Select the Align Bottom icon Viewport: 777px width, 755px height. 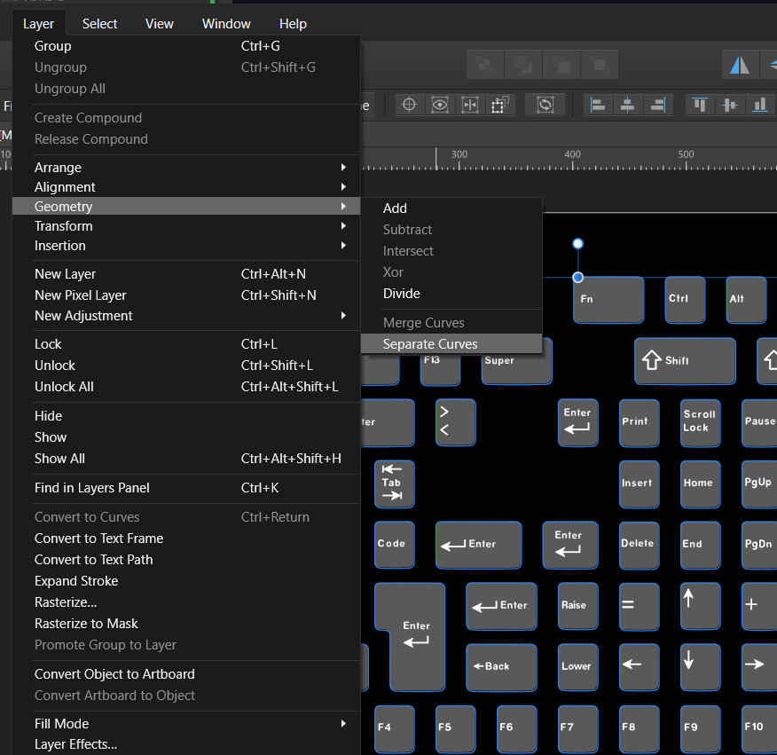pyautogui.click(x=760, y=104)
